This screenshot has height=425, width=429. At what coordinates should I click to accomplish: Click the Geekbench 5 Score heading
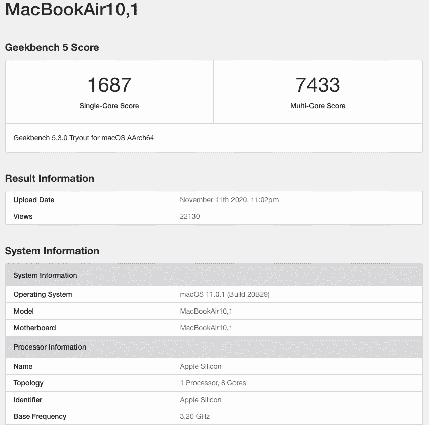[52, 47]
